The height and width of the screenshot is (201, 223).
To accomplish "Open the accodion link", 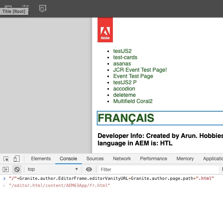I will [x=124, y=89].
